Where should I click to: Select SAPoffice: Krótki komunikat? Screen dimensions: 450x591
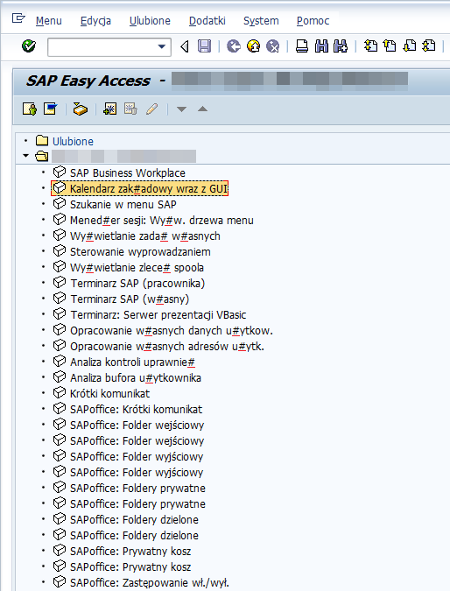click(x=136, y=410)
